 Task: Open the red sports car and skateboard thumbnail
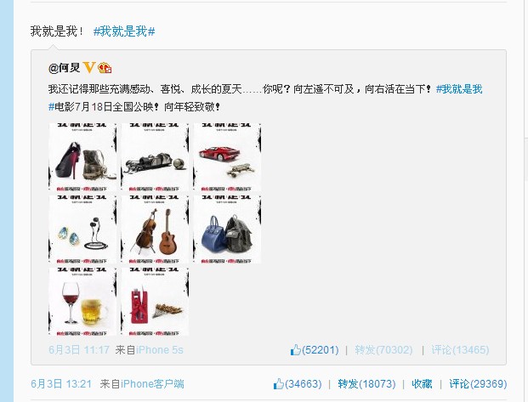pos(227,157)
